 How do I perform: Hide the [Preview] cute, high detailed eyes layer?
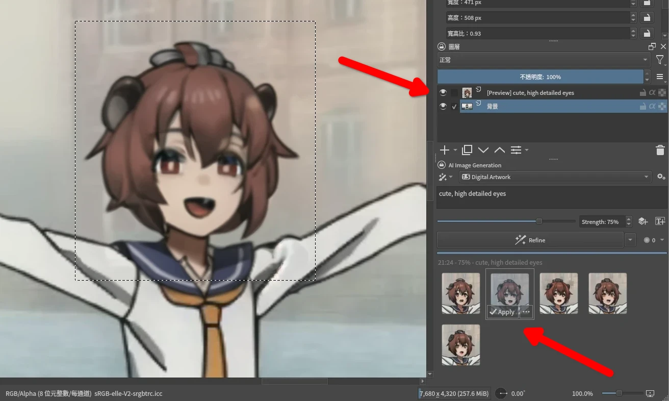pos(443,93)
